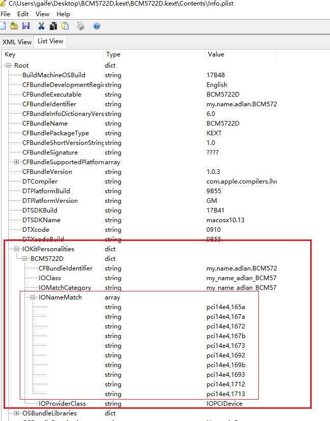This screenshot has width=330, height=421.
Task: Click the Paste clipboard icon
Action: click(66, 26)
